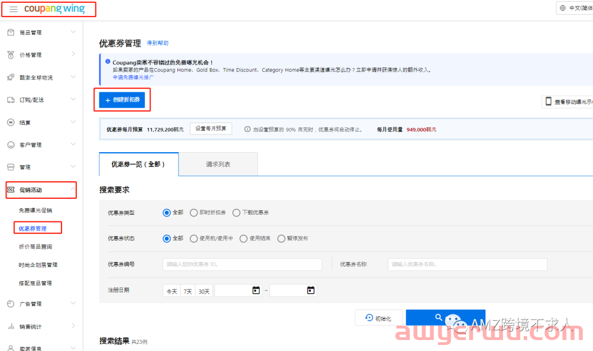Click the 管理 sidebar icon
593x351 pixels.
pyautogui.click(x=10, y=167)
